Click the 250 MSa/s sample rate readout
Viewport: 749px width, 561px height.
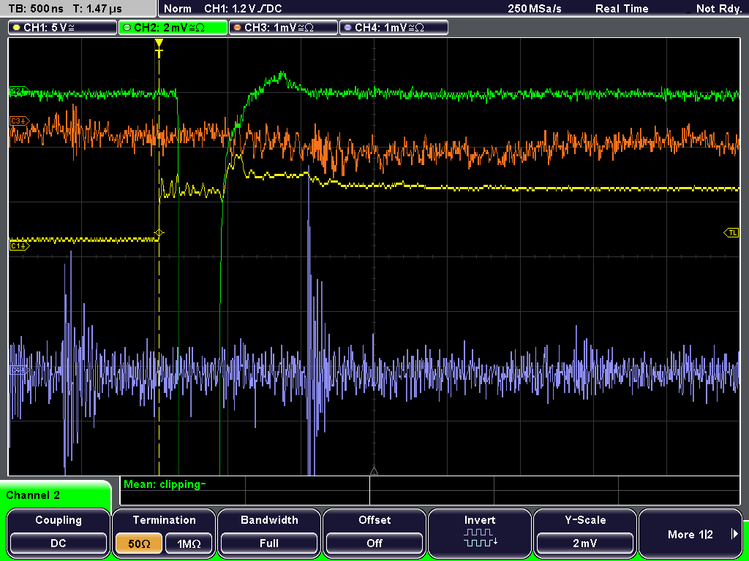point(535,9)
